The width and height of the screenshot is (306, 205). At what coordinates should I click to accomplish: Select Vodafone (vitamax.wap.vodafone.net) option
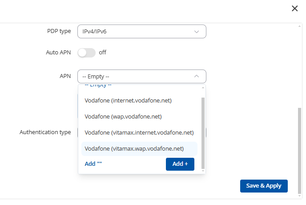pos(139,149)
